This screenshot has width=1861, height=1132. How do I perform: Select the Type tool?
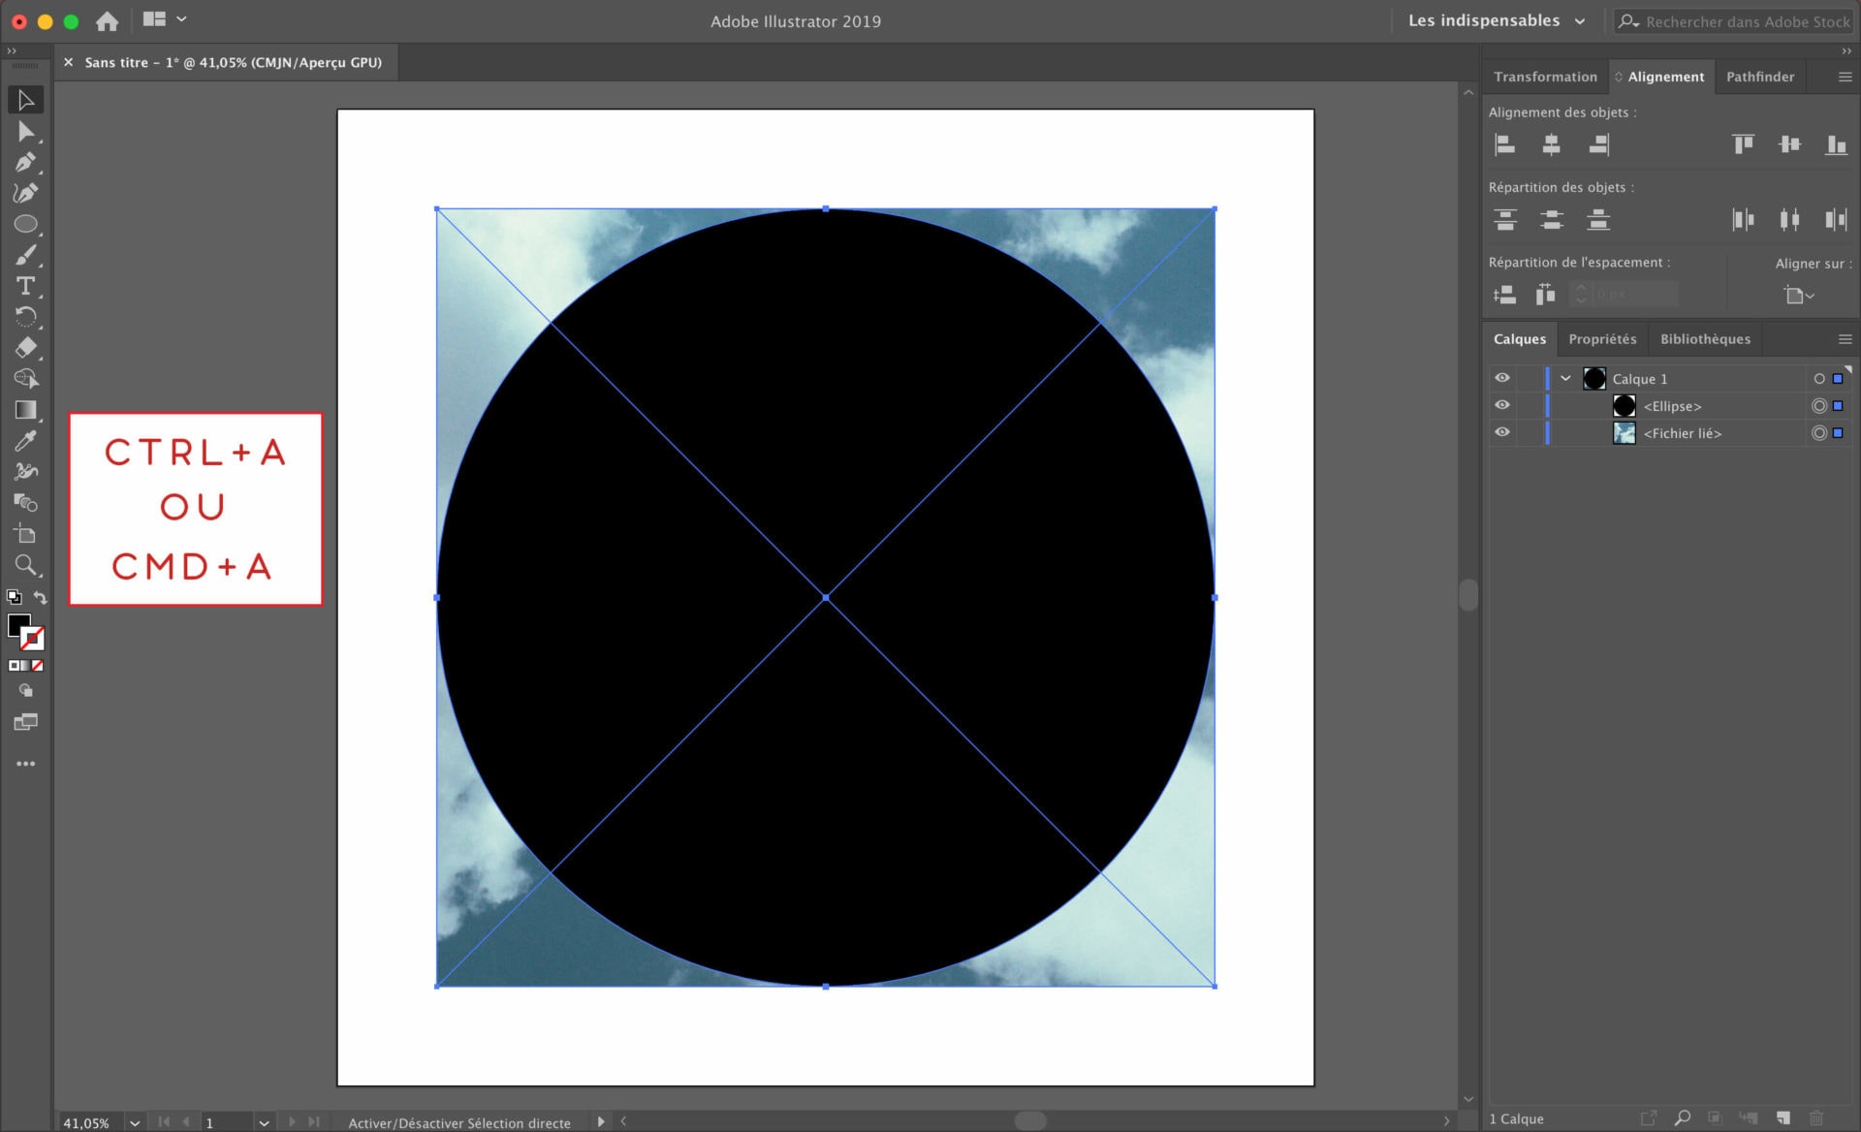coord(25,286)
